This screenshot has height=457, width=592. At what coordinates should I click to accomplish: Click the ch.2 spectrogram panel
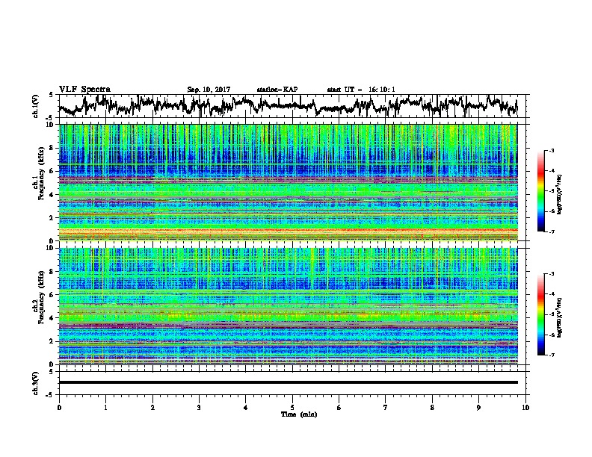289,306
